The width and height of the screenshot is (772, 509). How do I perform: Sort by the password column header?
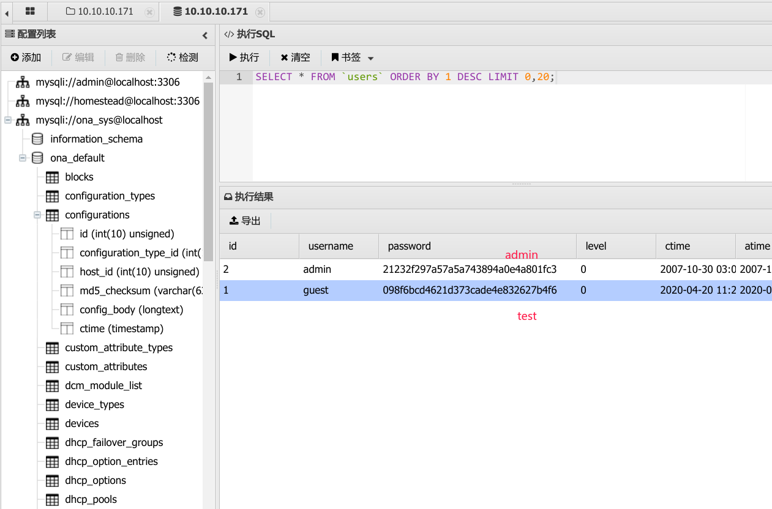478,246
